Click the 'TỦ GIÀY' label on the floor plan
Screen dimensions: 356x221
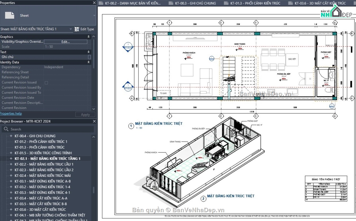163,93
